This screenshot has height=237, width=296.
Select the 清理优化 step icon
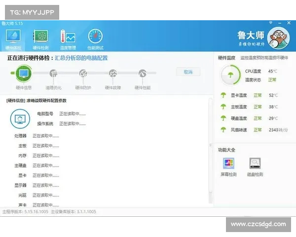pos(53,74)
